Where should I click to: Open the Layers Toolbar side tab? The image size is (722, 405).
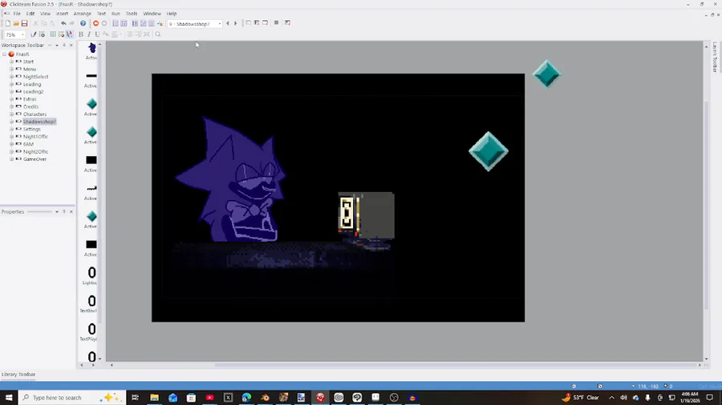tap(715, 57)
